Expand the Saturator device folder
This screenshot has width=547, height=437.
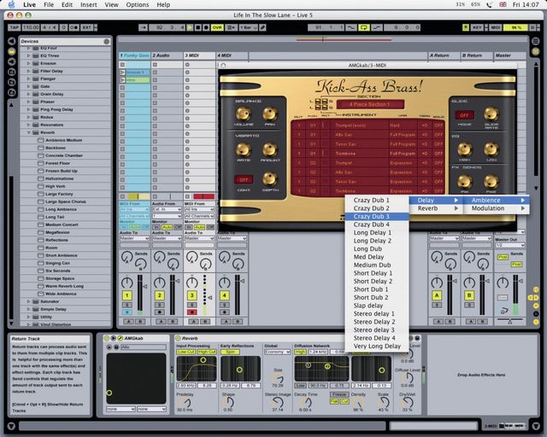pos(28,301)
